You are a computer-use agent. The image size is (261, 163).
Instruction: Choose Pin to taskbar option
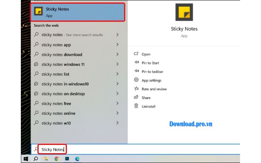(x=152, y=72)
